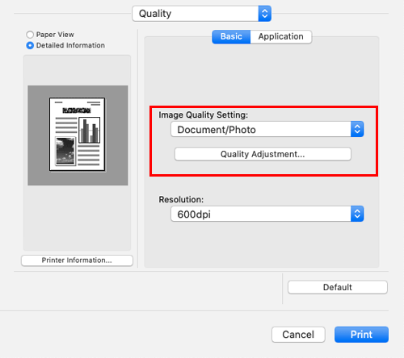Screen dimensions: 404x358
Task: Select the Paper View radio button
Action: point(30,35)
